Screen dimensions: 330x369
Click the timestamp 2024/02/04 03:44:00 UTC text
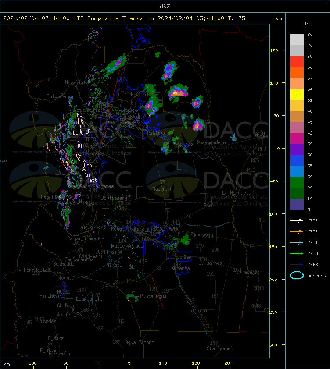(x=43, y=18)
